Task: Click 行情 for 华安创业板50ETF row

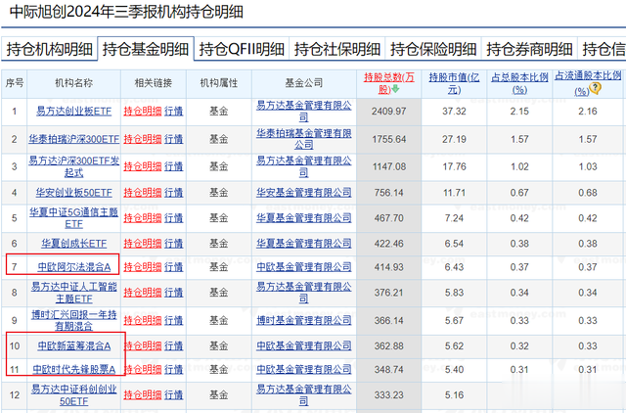Action: 174,193
